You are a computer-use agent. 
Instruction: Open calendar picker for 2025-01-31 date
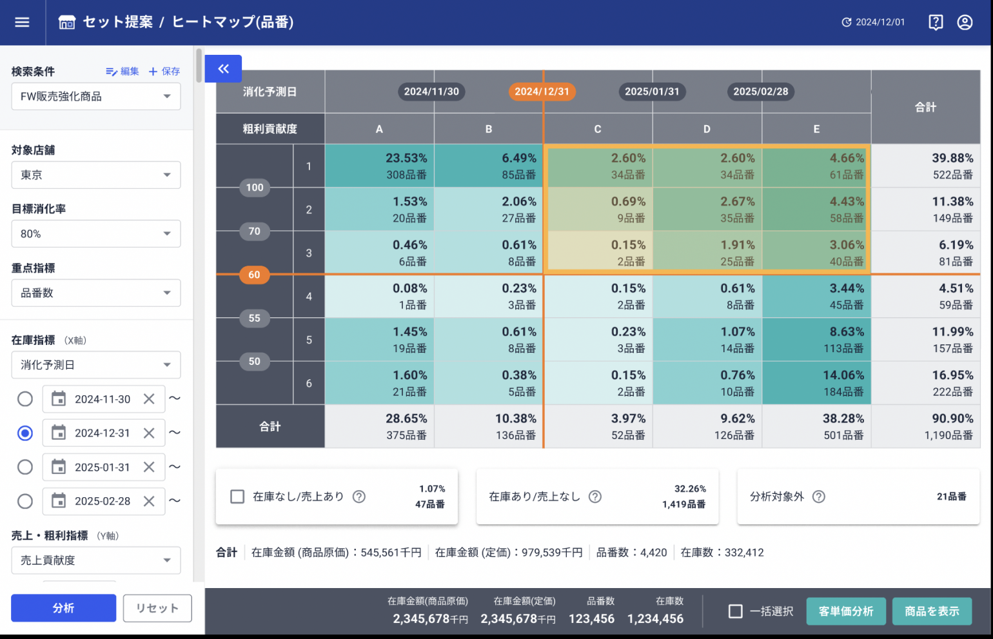[x=59, y=467]
